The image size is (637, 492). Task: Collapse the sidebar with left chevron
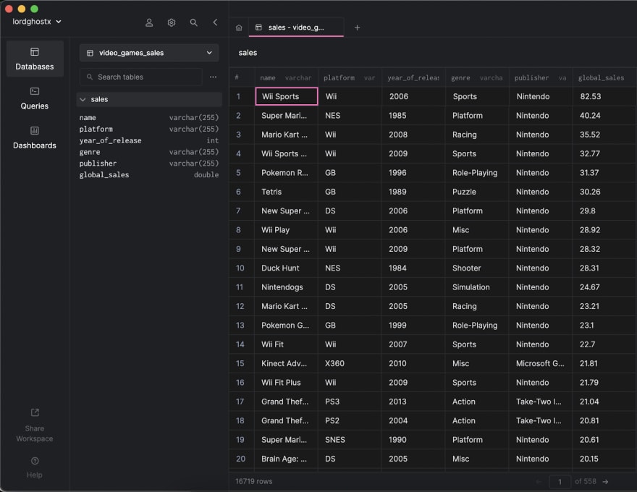(215, 22)
